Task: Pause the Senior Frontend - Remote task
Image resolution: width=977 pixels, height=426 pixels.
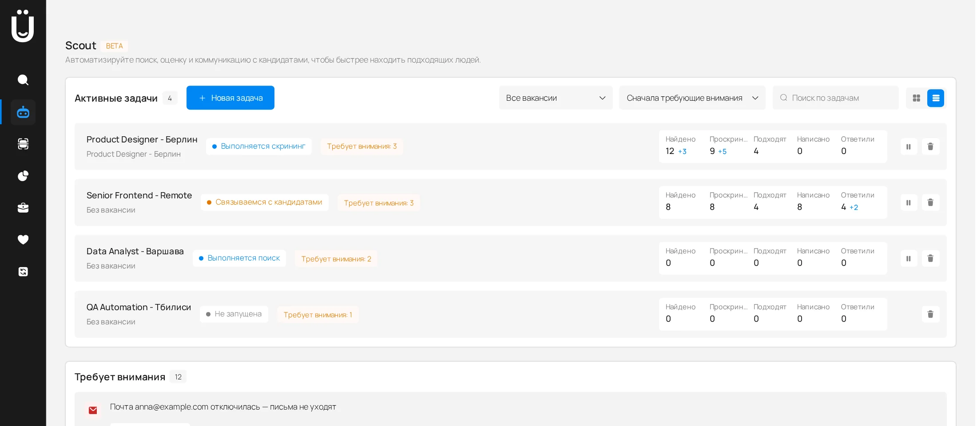Action: [909, 202]
